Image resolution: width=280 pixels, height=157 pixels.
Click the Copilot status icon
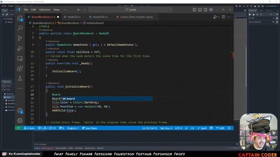click(211, 128)
